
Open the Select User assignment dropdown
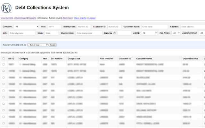pyautogui.click(x=38, y=45)
